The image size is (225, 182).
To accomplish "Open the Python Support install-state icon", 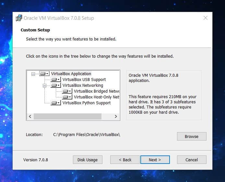I will (x=56, y=103).
